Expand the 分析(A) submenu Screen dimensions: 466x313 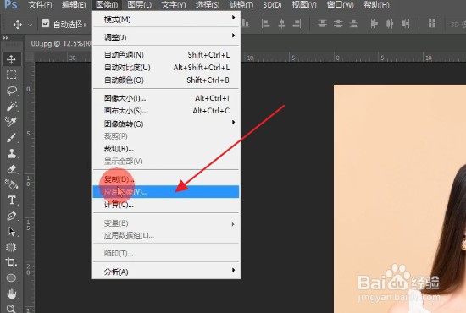tap(166, 272)
